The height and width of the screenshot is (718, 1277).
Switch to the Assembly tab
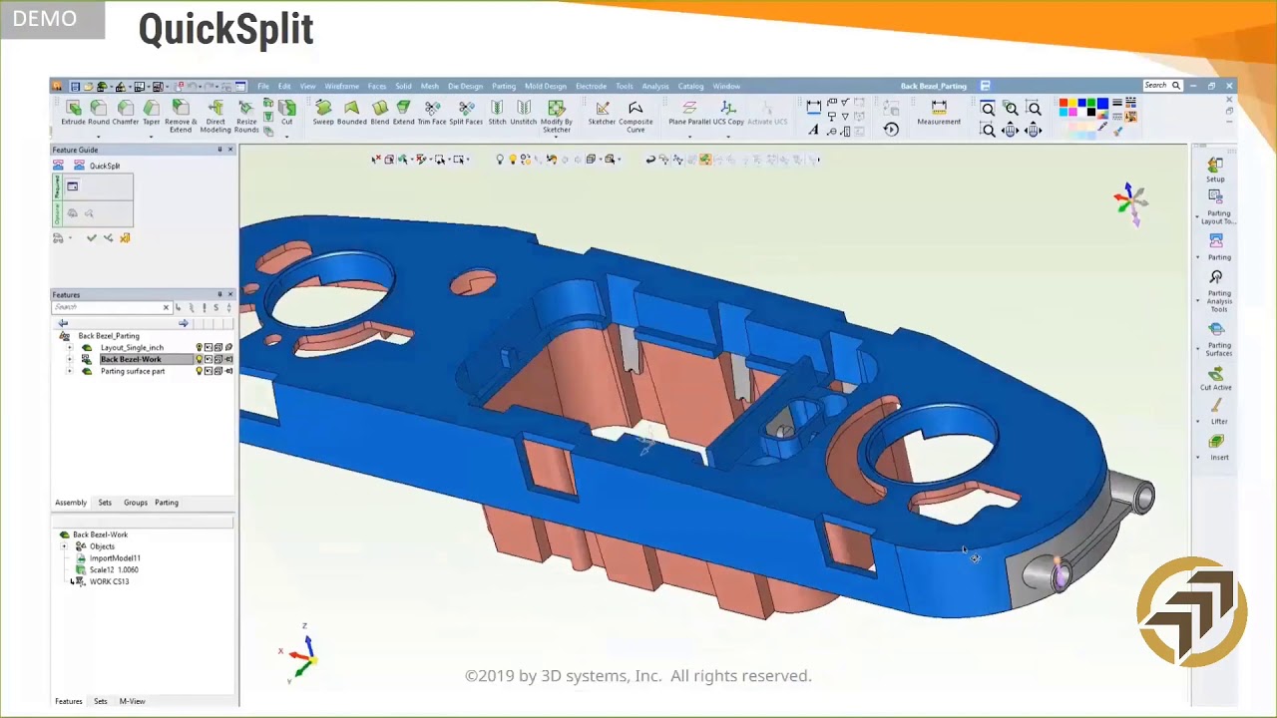point(71,503)
